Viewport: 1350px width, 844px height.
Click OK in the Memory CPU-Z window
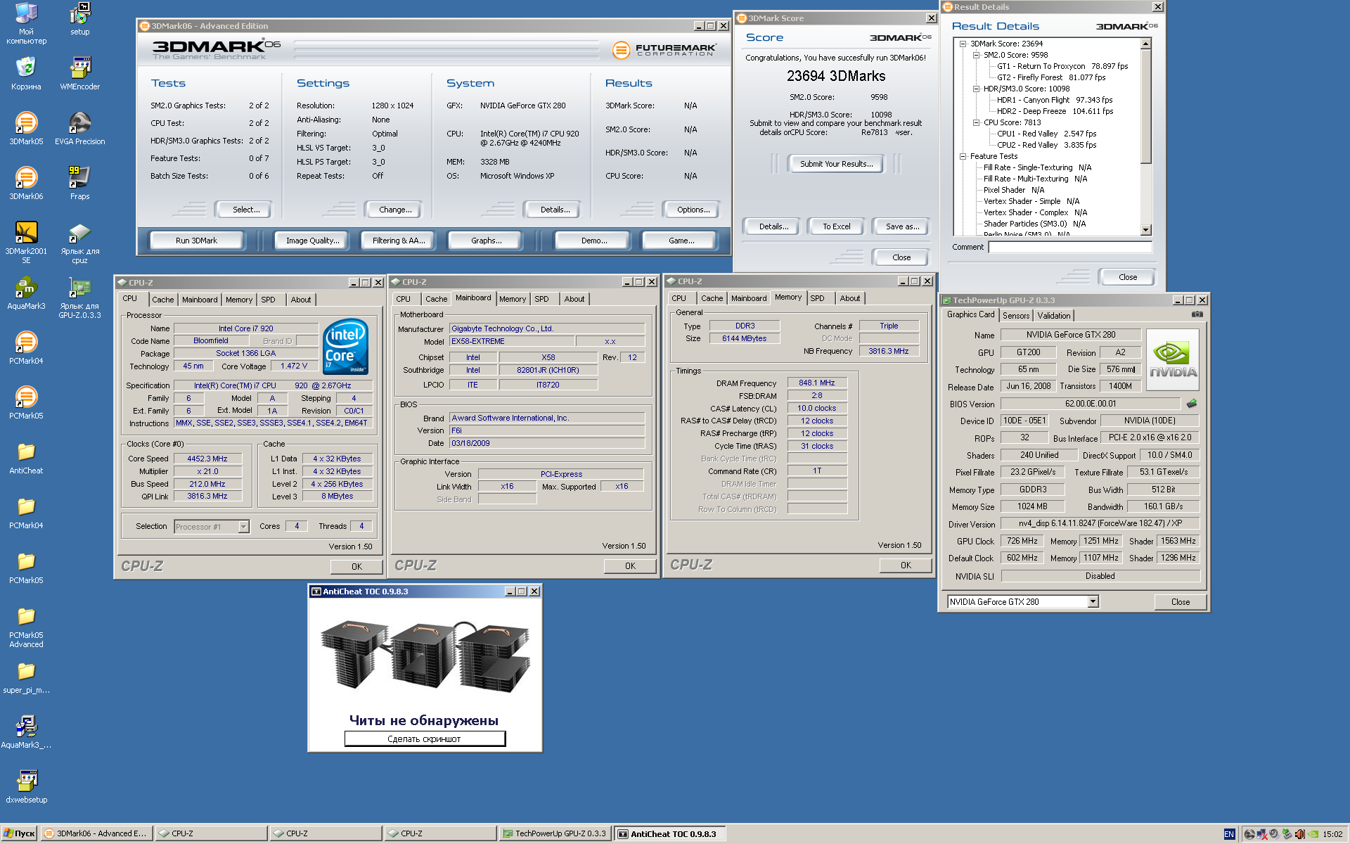coord(906,565)
